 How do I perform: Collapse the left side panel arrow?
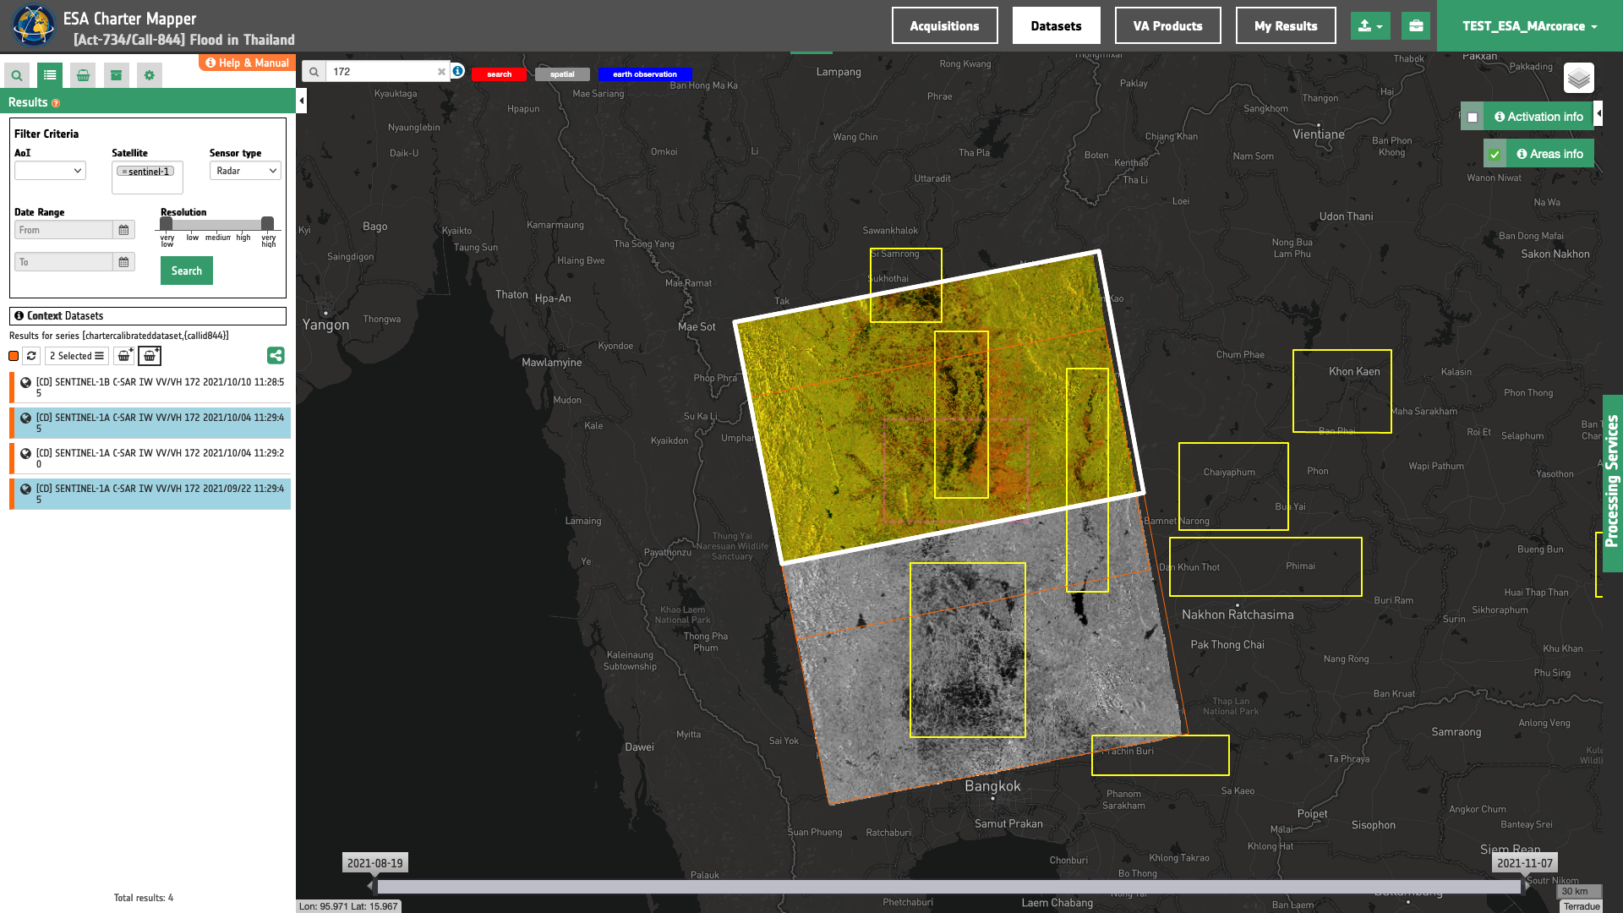click(x=302, y=101)
